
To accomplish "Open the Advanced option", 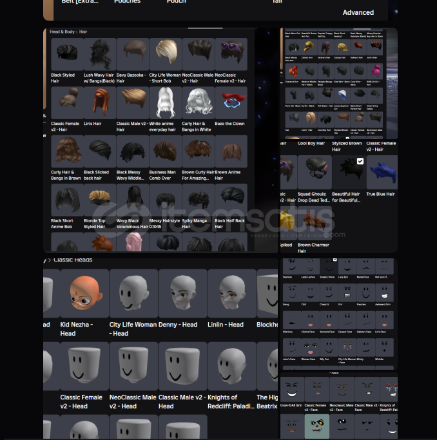I will click(x=358, y=12).
